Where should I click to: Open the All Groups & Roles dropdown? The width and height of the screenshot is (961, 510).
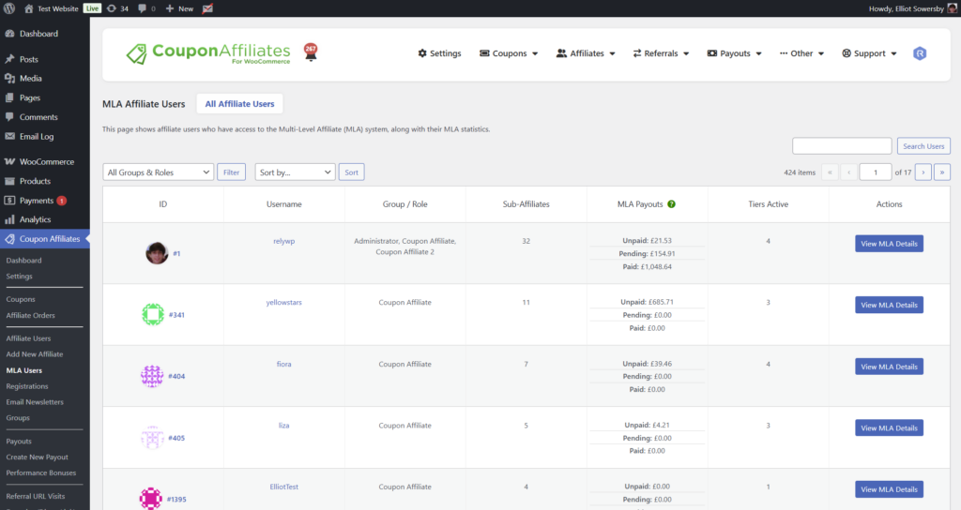click(x=158, y=172)
